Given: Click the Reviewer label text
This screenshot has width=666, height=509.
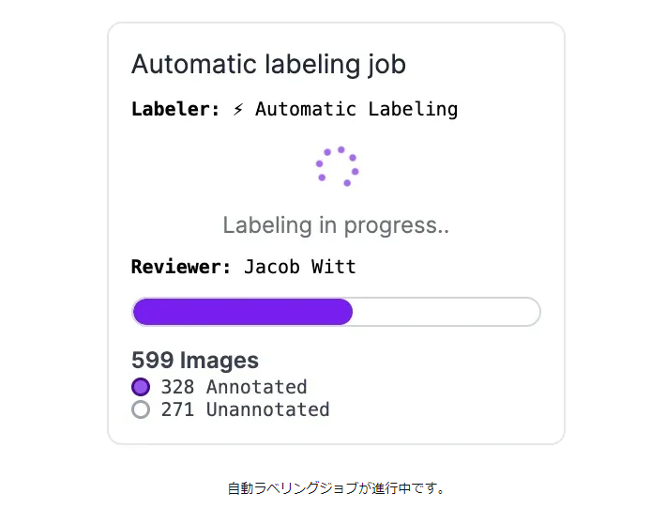Looking at the screenshot, I should tap(181, 267).
